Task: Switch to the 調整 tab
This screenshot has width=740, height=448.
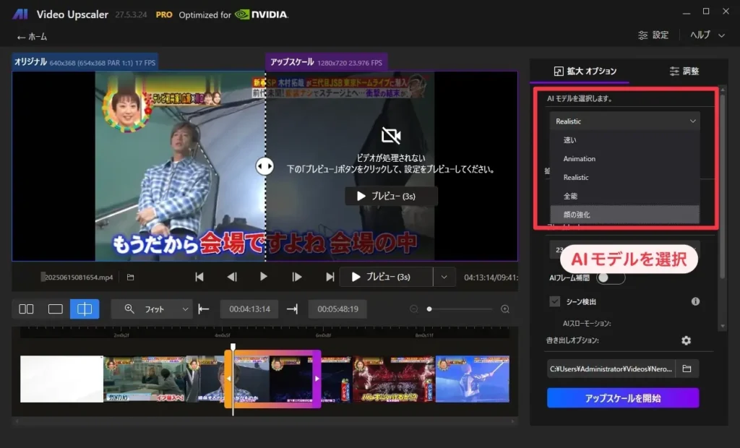Action: pos(684,71)
